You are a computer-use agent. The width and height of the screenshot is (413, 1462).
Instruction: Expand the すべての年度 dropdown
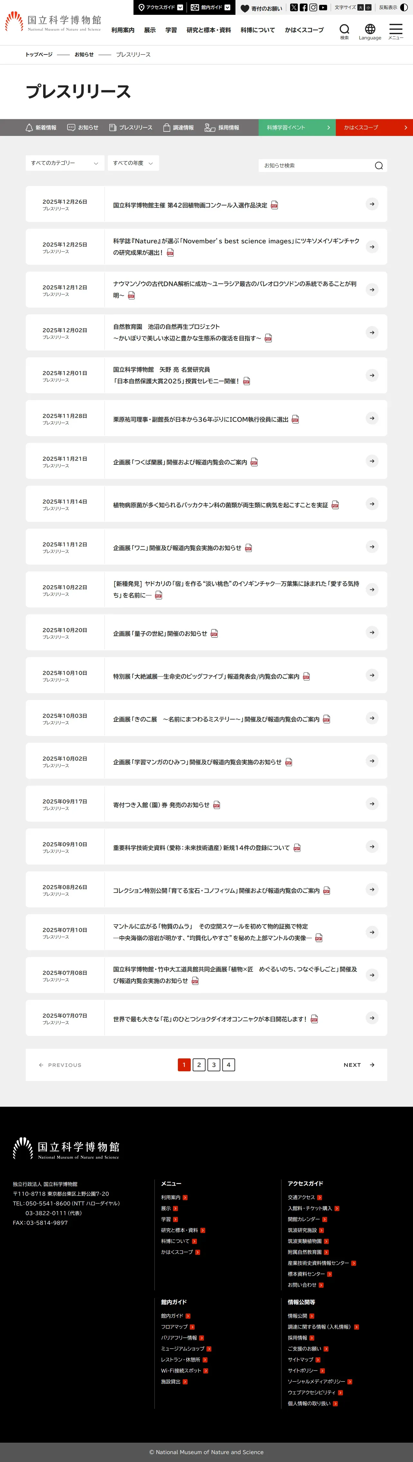[x=133, y=163]
